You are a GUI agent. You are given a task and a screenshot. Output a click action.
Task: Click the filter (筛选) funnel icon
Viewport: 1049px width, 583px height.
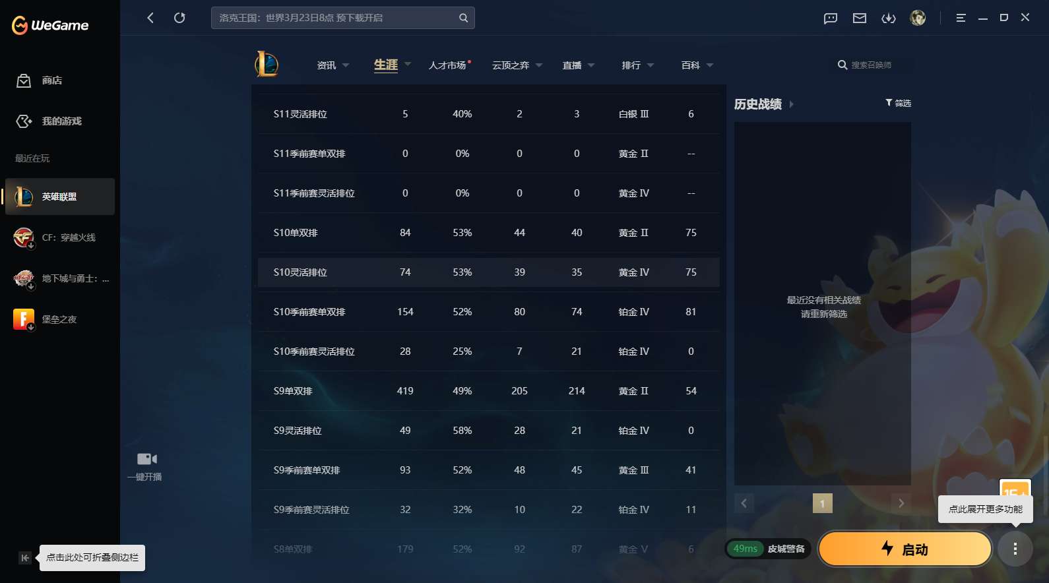point(889,103)
